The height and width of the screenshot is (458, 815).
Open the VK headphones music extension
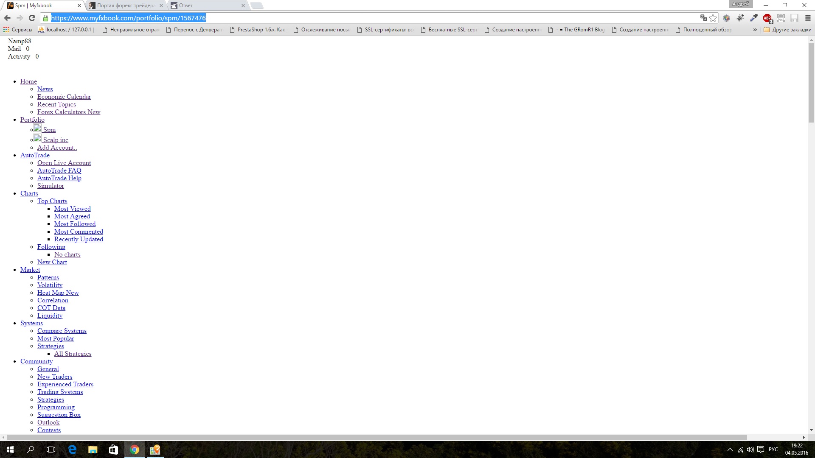[x=781, y=18]
